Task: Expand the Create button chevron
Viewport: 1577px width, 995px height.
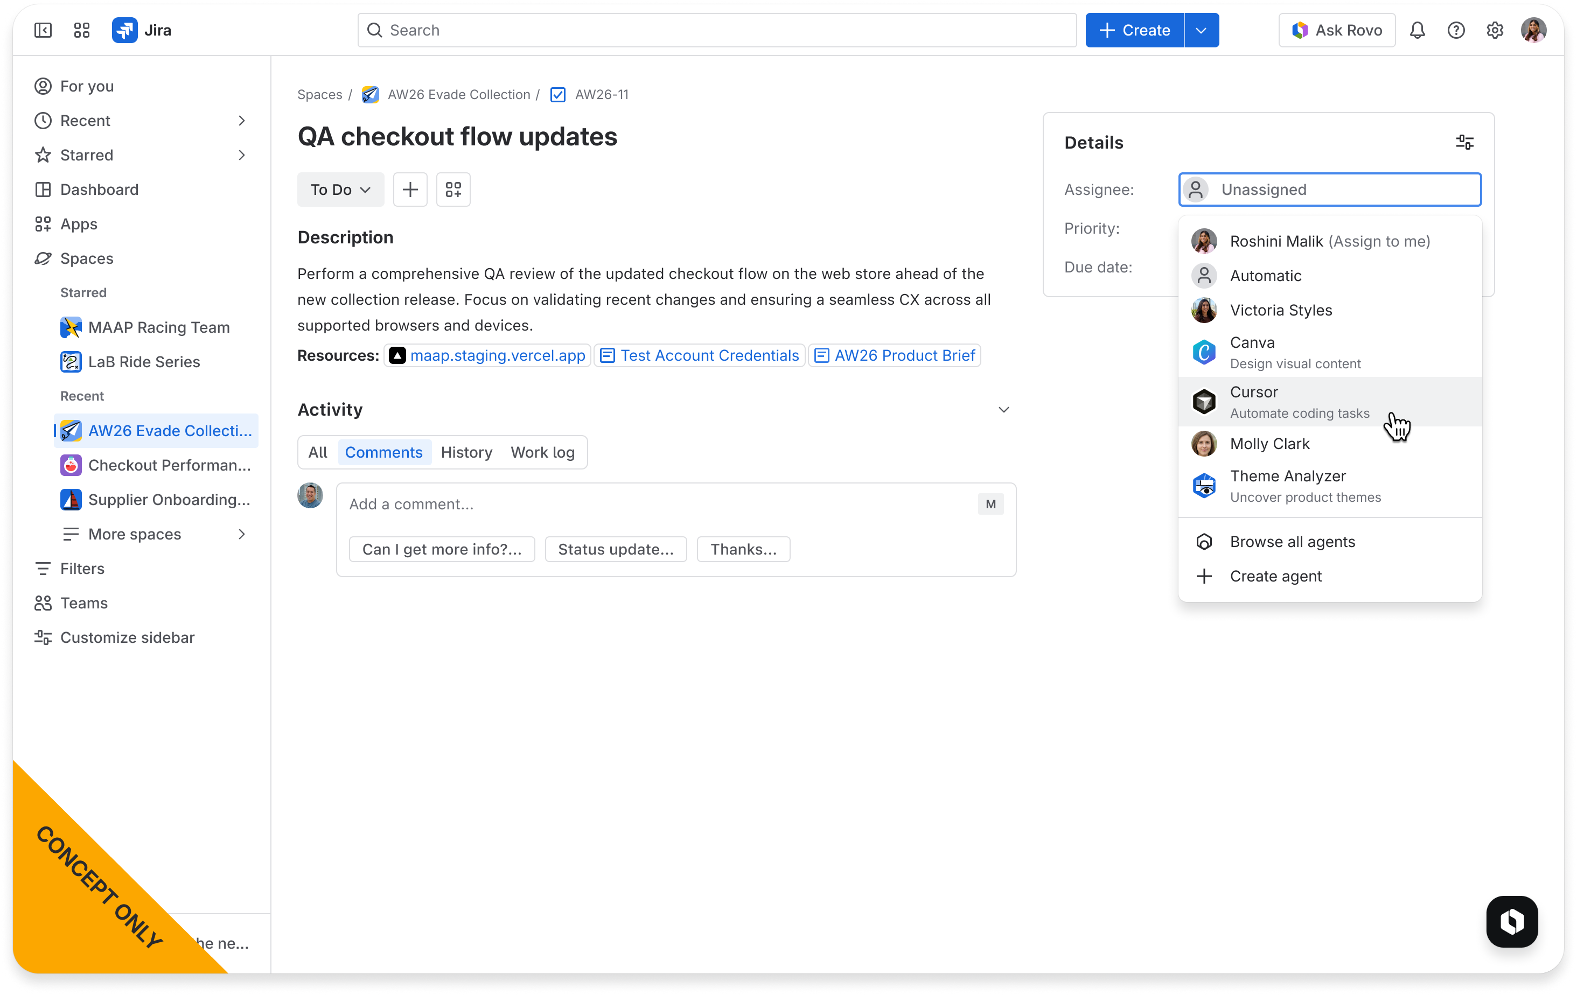Action: (1202, 30)
